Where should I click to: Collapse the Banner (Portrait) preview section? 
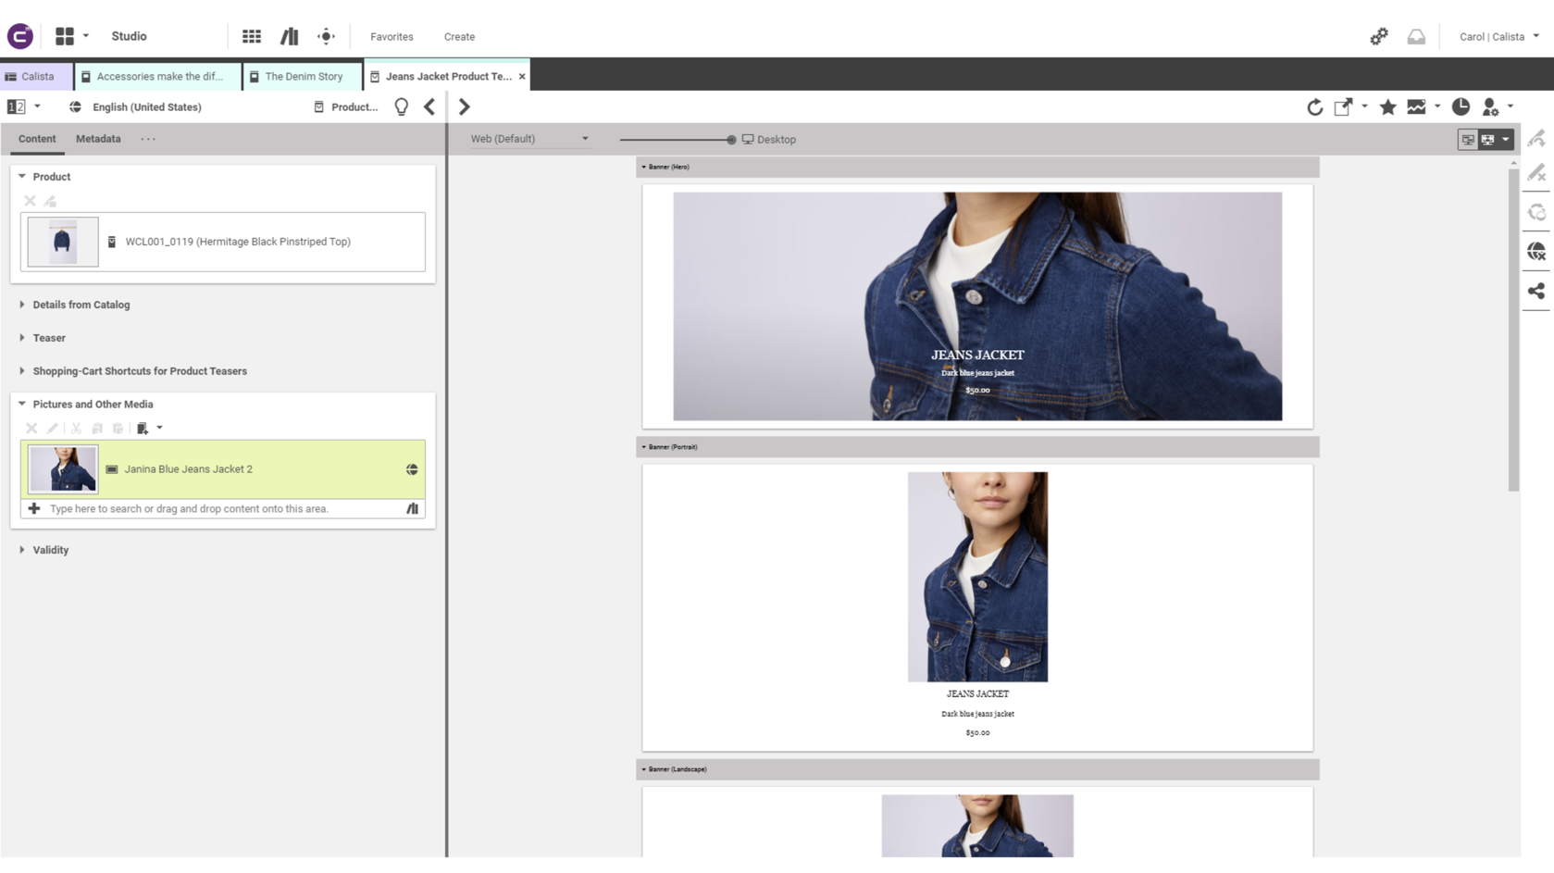(x=644, y=447)
